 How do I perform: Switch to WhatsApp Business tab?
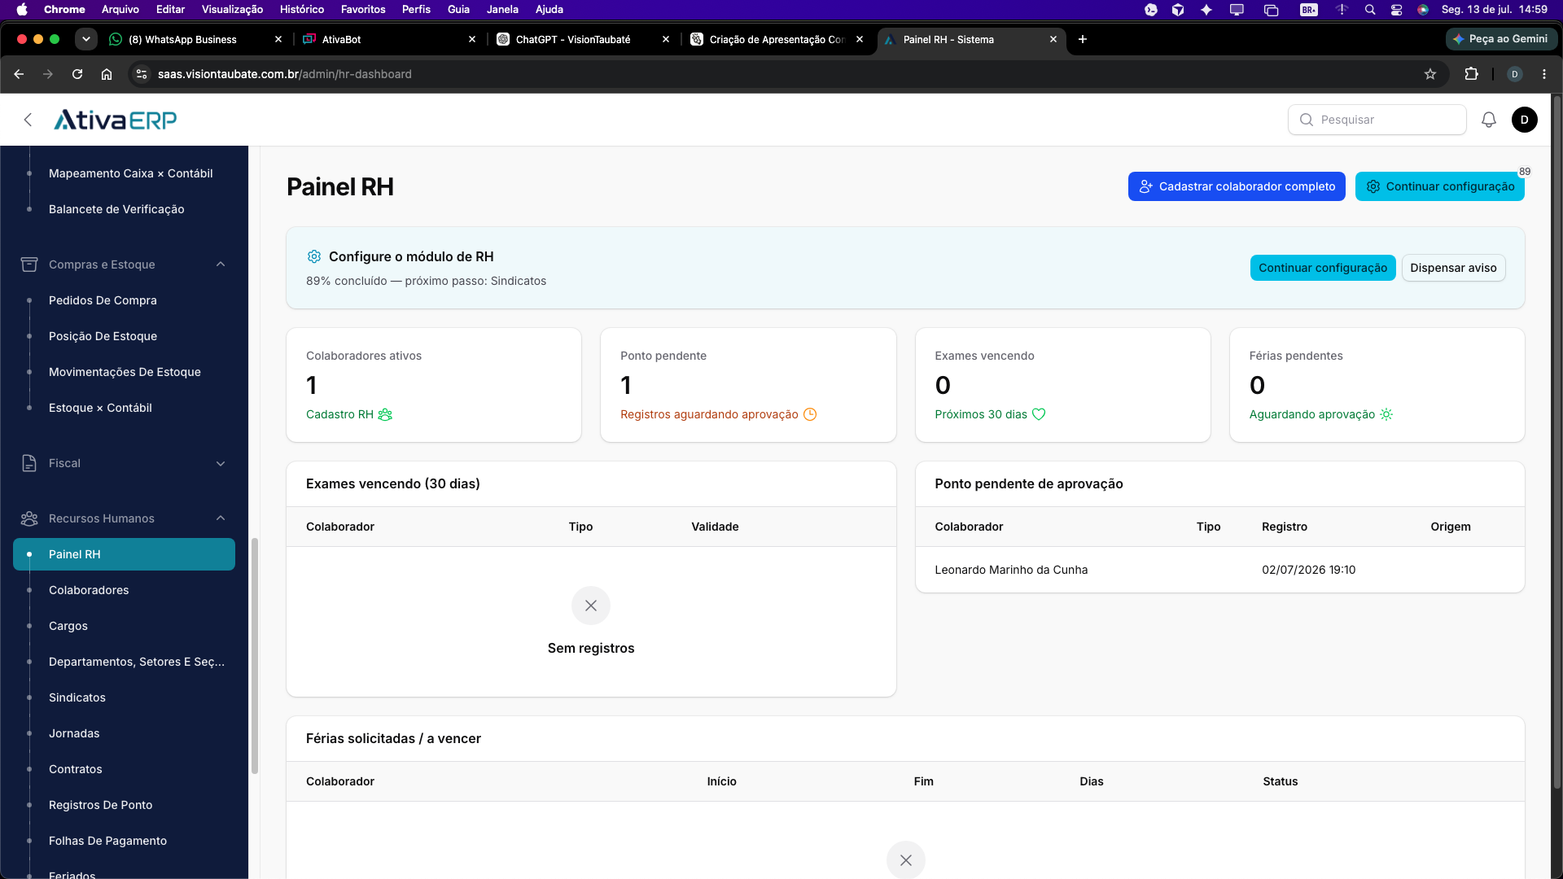195,39
